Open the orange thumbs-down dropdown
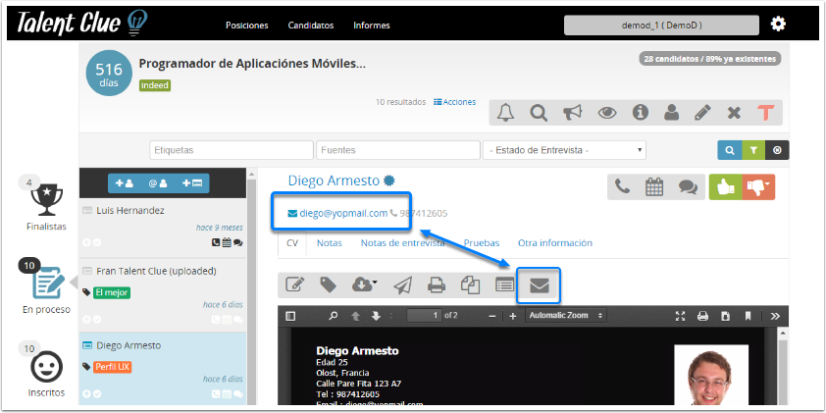The width and height of the screenshot is (826, 413). (758, 187)
